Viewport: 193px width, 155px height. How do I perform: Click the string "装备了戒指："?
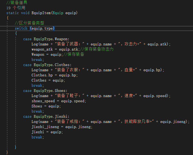[70, 122]
